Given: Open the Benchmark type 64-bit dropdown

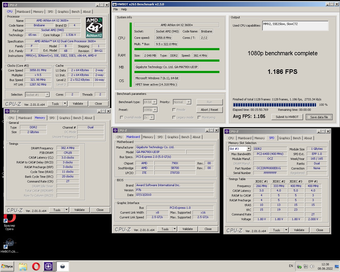Looking at the screenshot, I should click(x=154, y=102).
